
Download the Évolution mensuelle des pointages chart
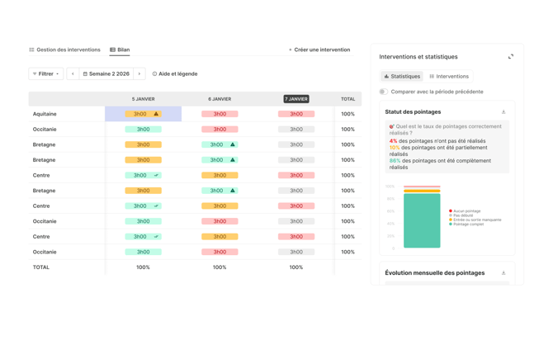tap(503, 273)
